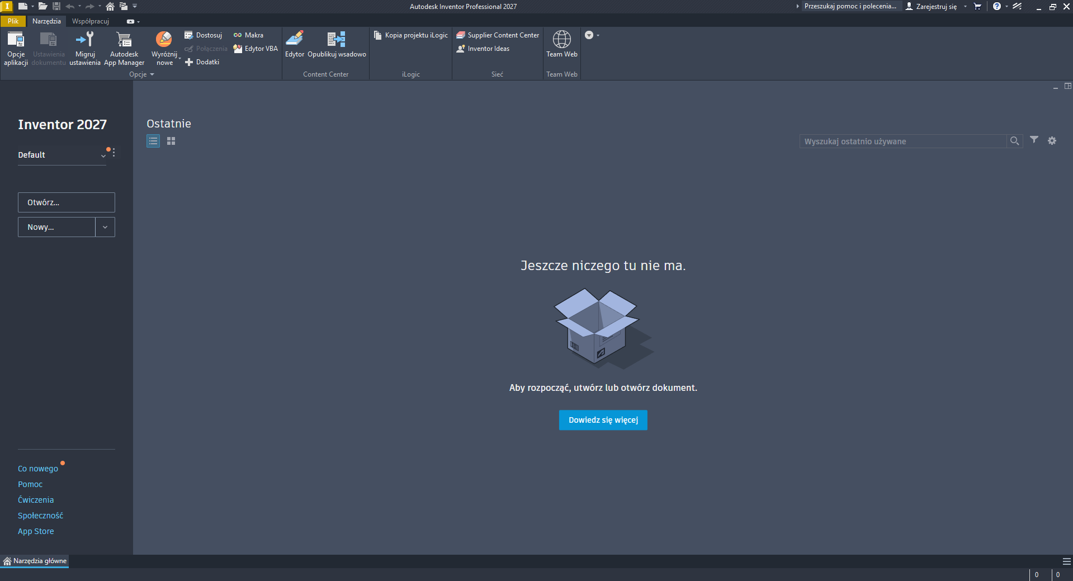Screen dimensions: 1073x581
Task: Open the customize quick access toolbar dropdown
Action: tap(135, 6)
